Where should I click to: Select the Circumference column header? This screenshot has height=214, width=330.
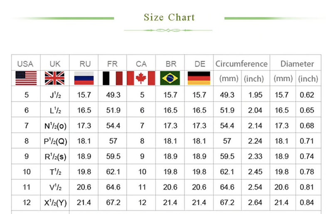(241, 64)
